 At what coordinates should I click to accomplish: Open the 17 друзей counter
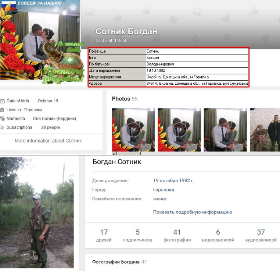(x=104, y=236)
